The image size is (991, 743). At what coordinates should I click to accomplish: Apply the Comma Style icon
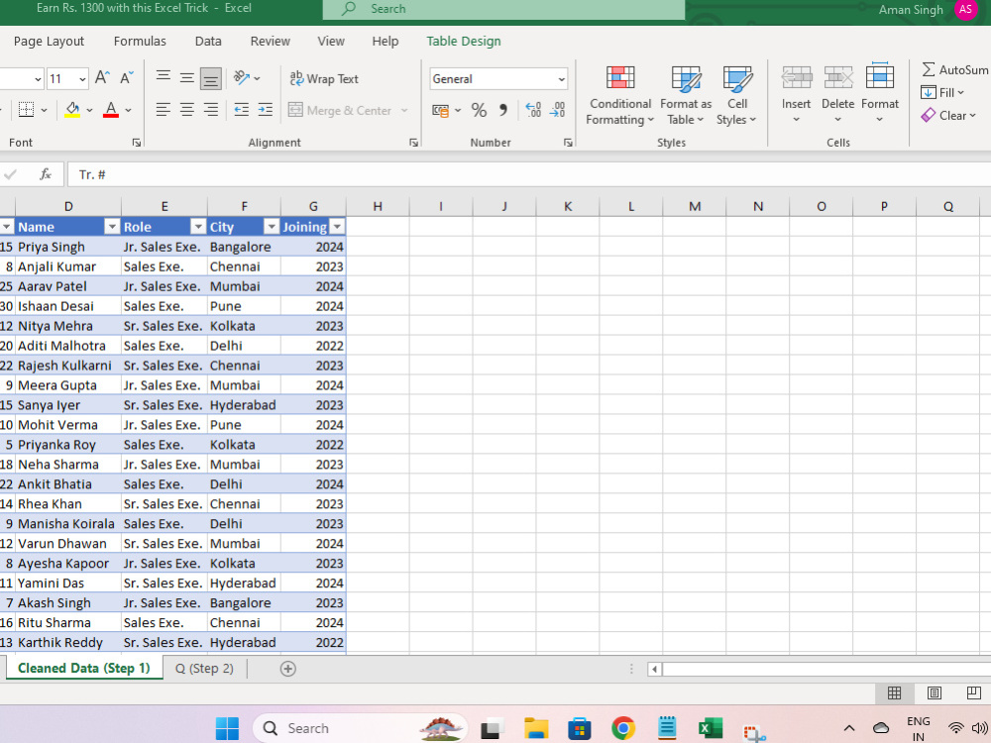503,110
